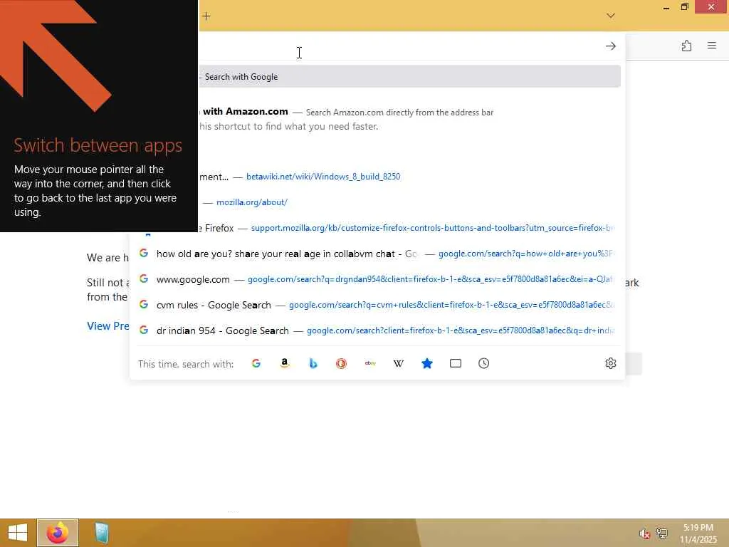Click Google favicon on www.google.com row
This screenshot has height=547, width=729.
(x=144, y=278)
